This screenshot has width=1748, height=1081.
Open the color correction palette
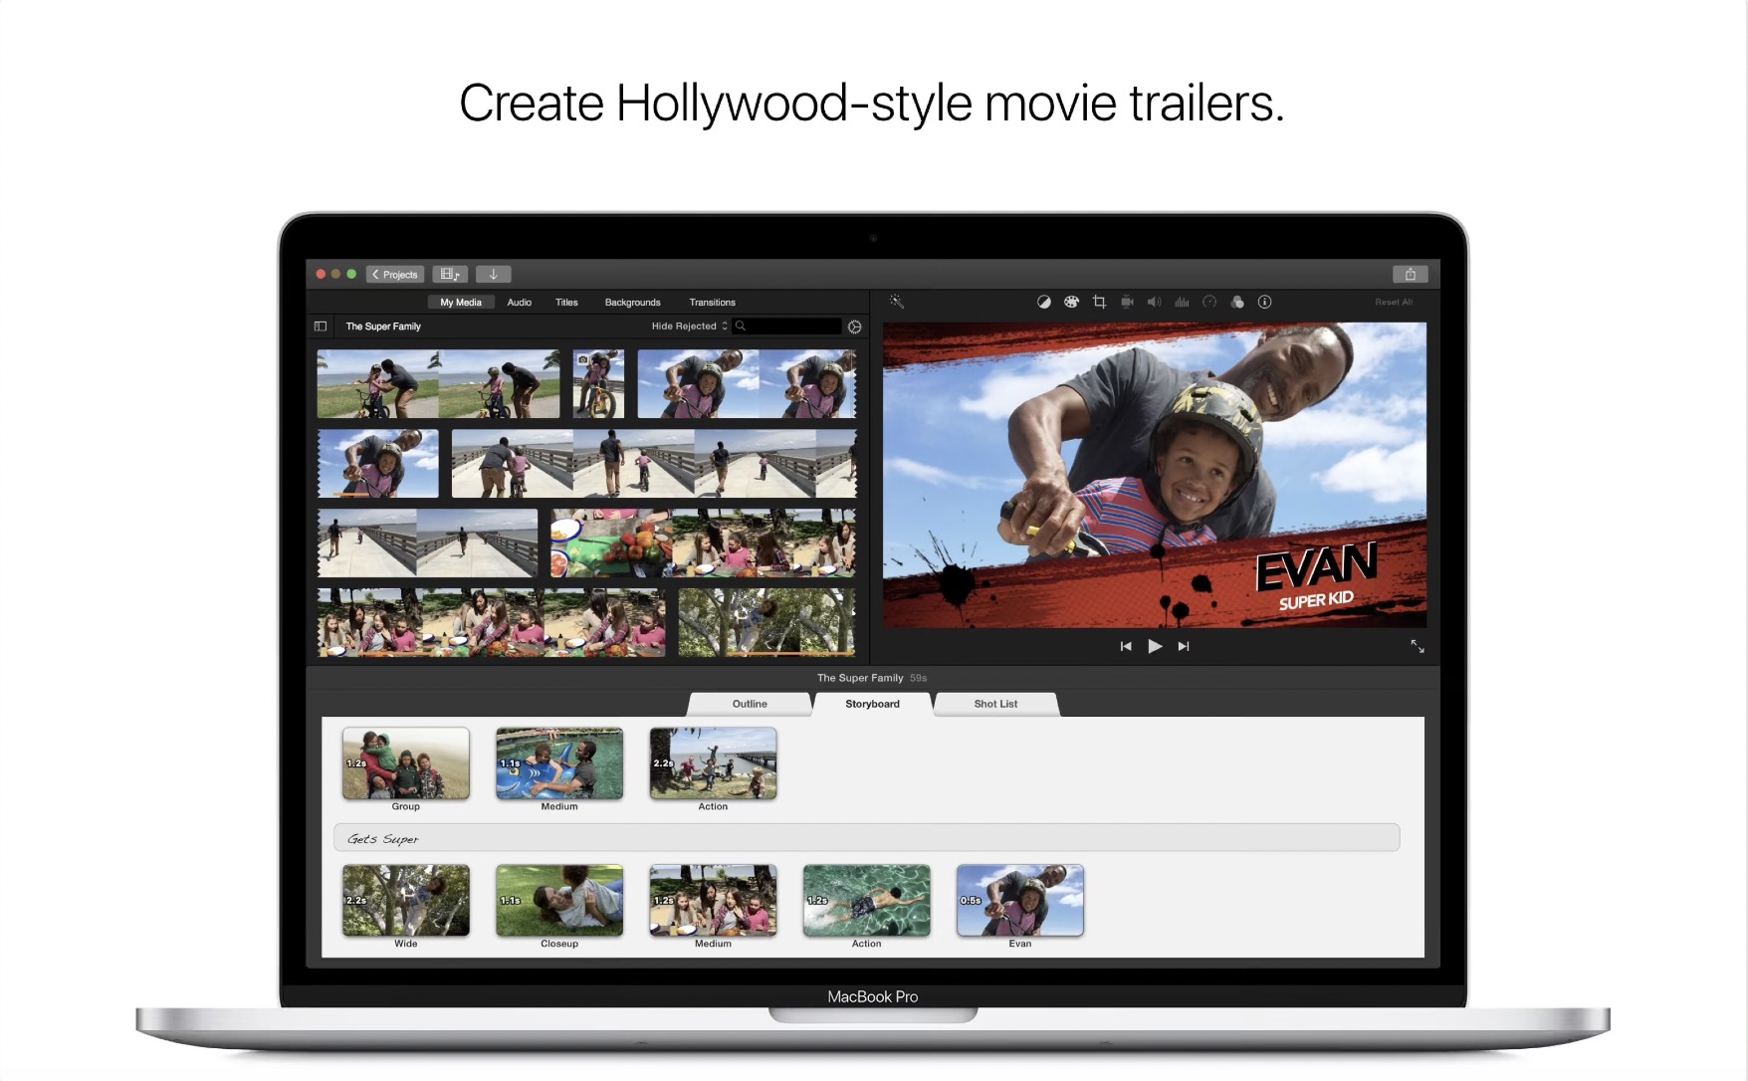(1071, 302)
